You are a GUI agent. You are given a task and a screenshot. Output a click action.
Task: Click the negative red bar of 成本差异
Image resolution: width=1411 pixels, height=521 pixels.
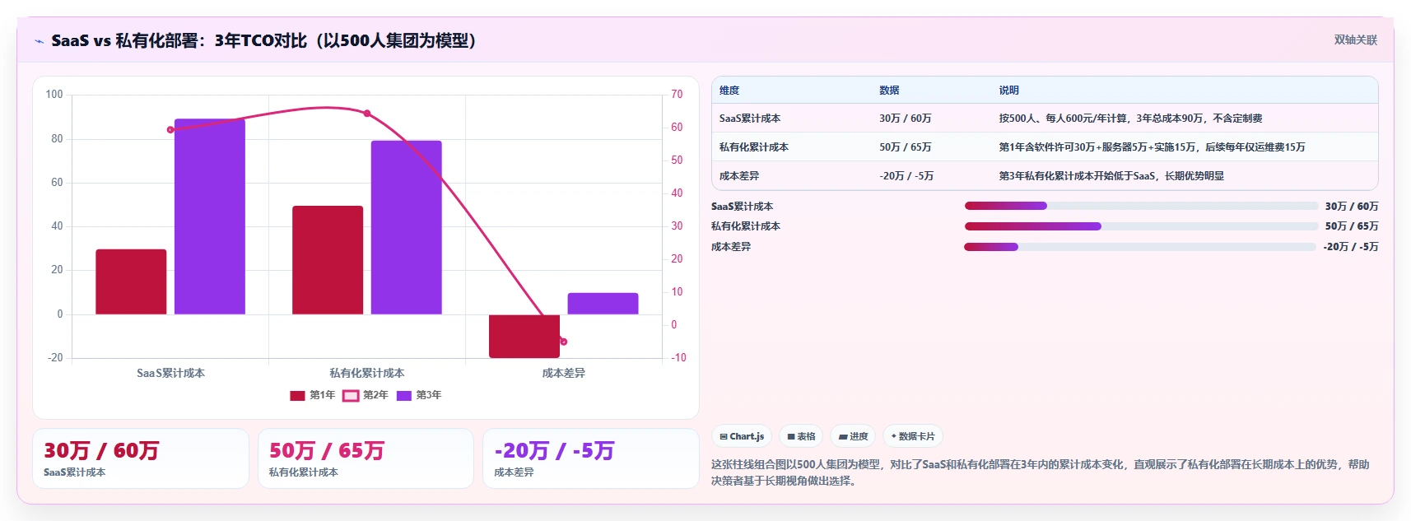524,336
